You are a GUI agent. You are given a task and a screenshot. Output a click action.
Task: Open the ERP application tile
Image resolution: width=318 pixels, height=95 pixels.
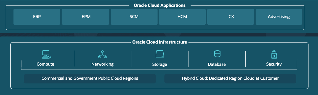[37, 17]
